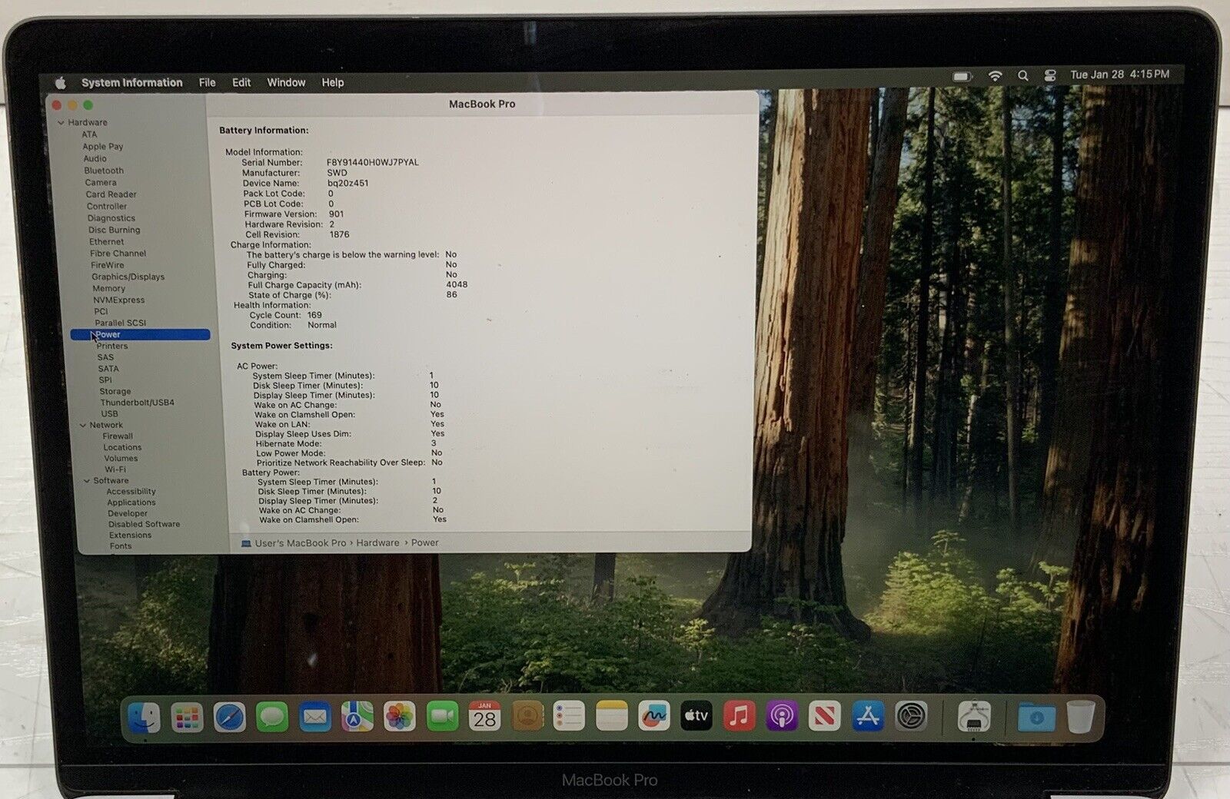Viewport: 1230px width, 799px height.
Task: Click the date and time in menu bar
Action: pyautogui.click(x=1119, y=75)
